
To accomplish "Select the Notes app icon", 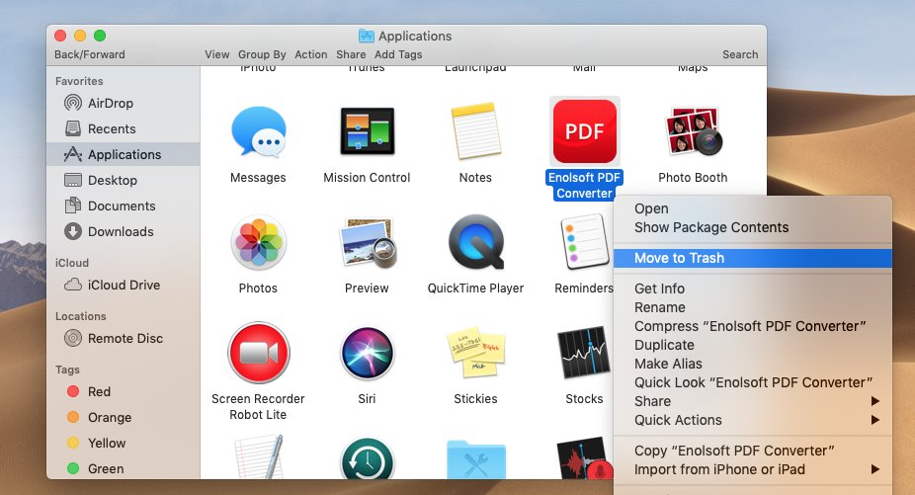I will click(475, 130).
